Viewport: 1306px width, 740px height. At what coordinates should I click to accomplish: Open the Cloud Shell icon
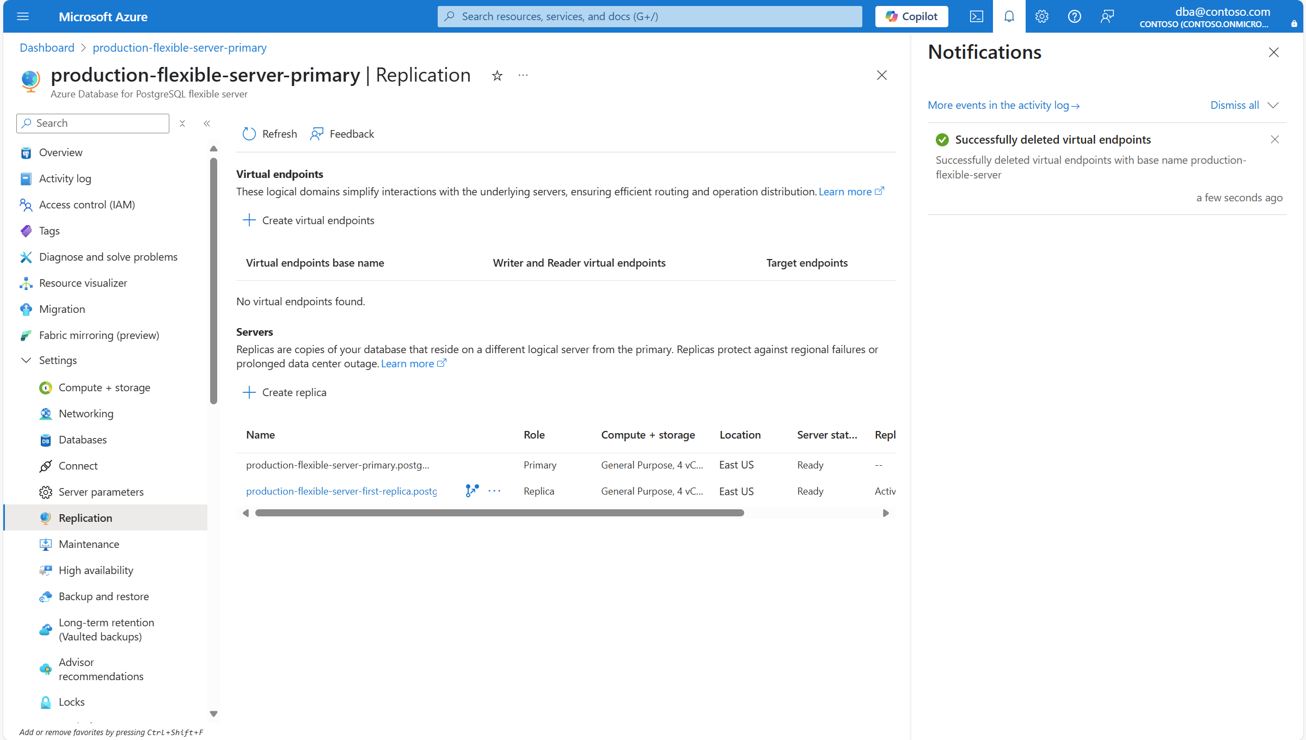pyautogui.click(x=976, y=16)
